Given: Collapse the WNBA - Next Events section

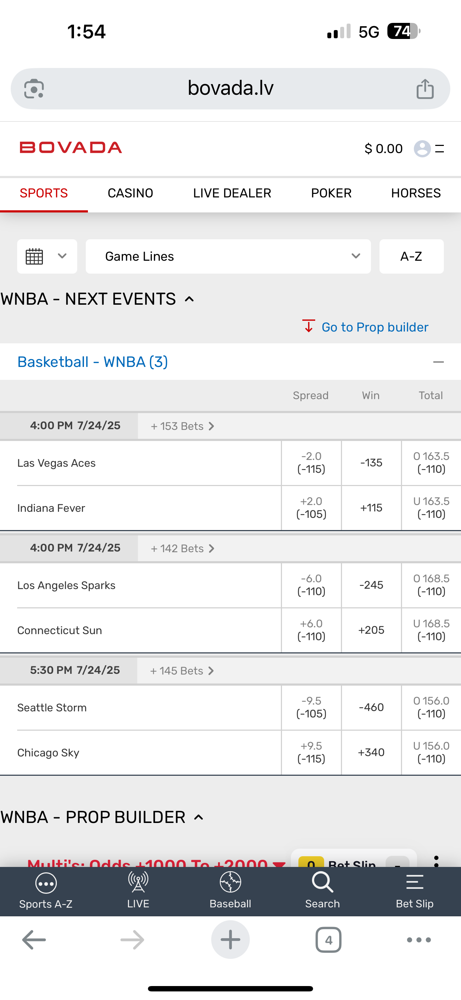Looking at the screenshot, I should coord(189,299).
